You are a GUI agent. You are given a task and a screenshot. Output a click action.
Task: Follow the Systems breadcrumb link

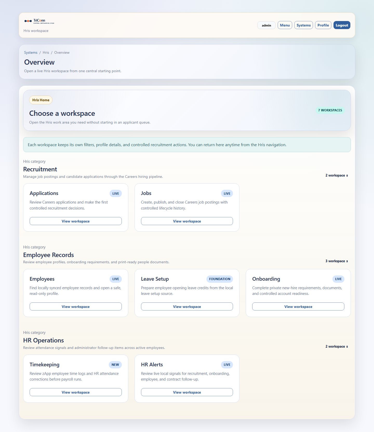[31, 52]
